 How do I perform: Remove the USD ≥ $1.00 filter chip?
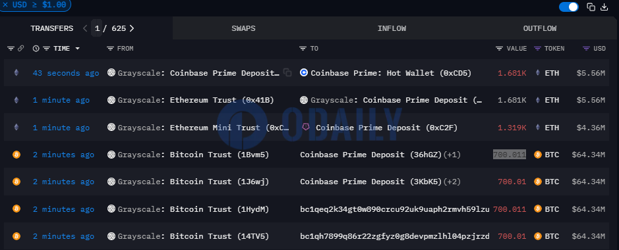point(5,5)
